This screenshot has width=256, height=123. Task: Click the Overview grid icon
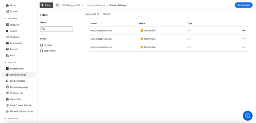[7, 25]
